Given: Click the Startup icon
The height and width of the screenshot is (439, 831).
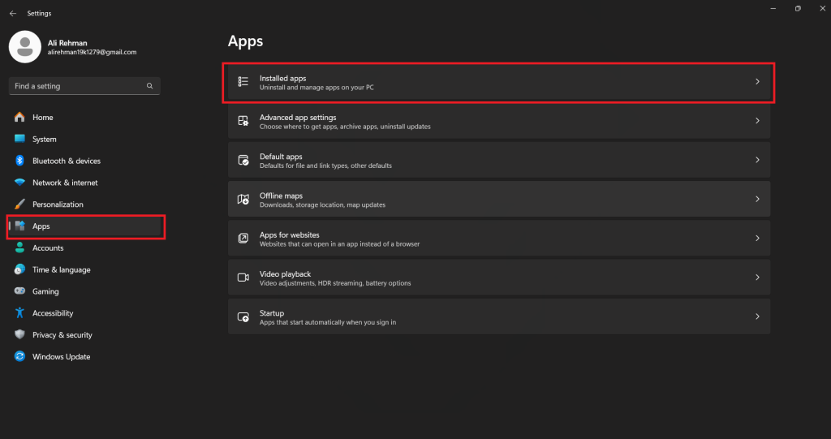Looking at the screenshot, I should click(x=243, y=316).
